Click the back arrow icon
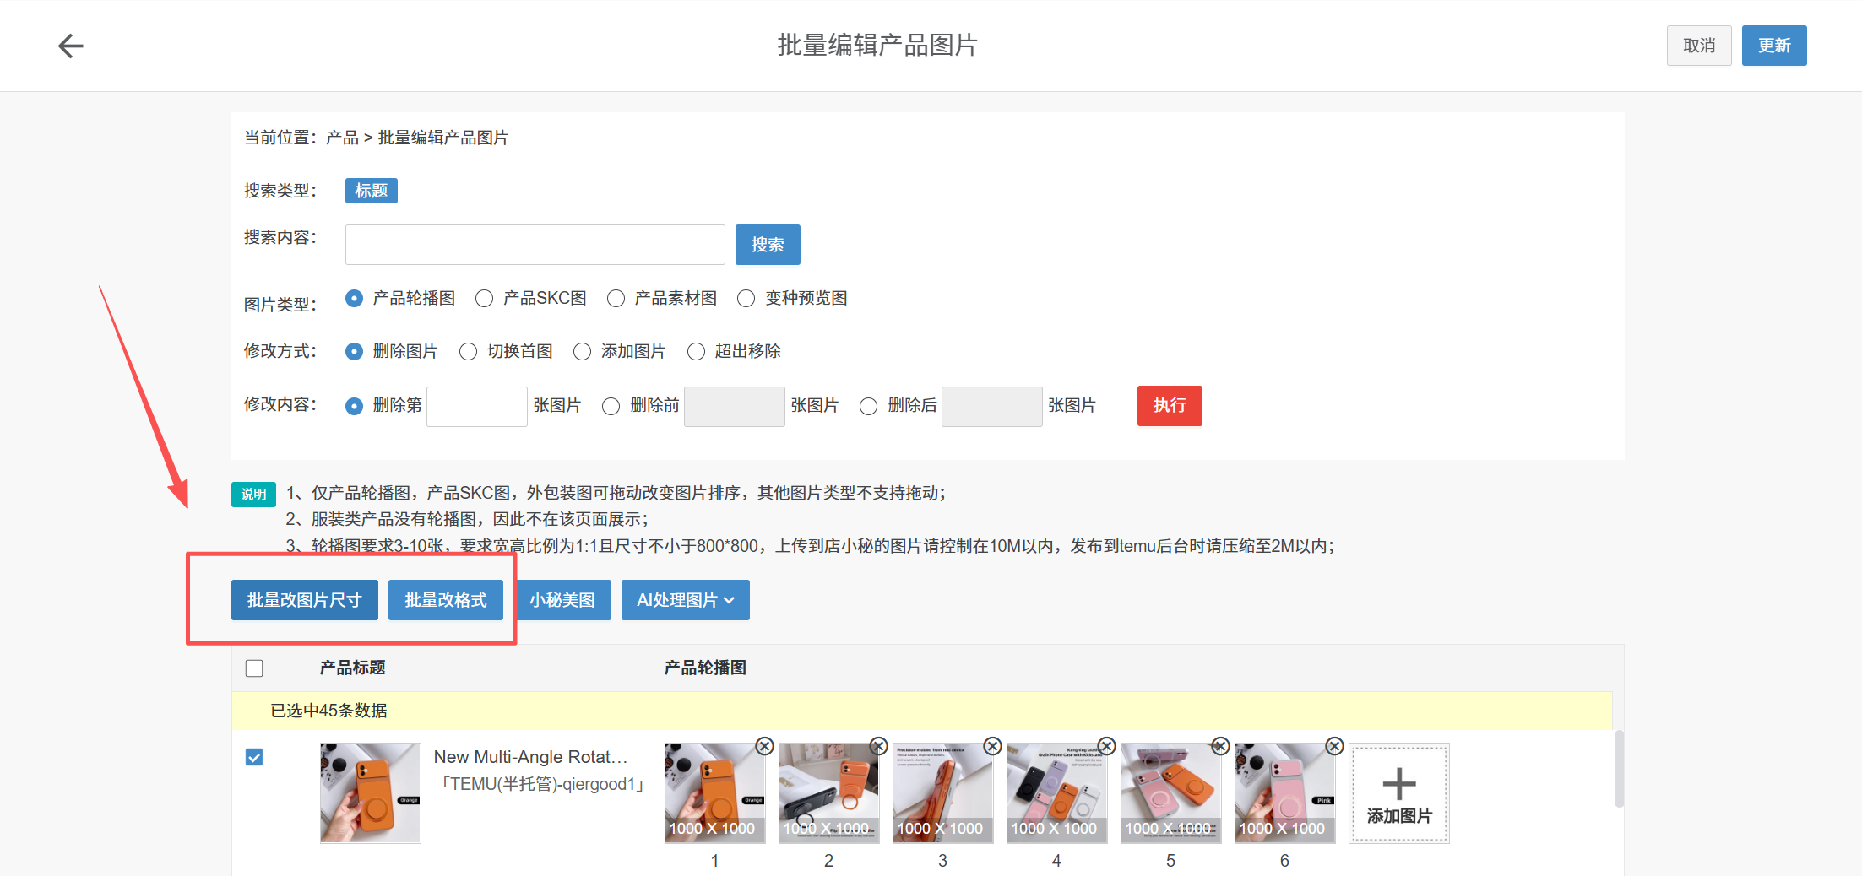 [71, 46]
